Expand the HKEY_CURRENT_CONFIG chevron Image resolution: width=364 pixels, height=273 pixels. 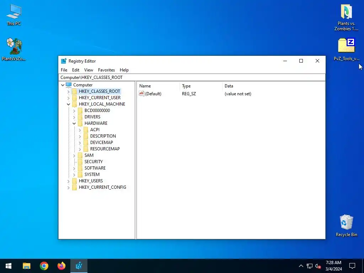click(x=69, y=187)
